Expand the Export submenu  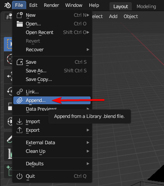click(x=52, y=130)
